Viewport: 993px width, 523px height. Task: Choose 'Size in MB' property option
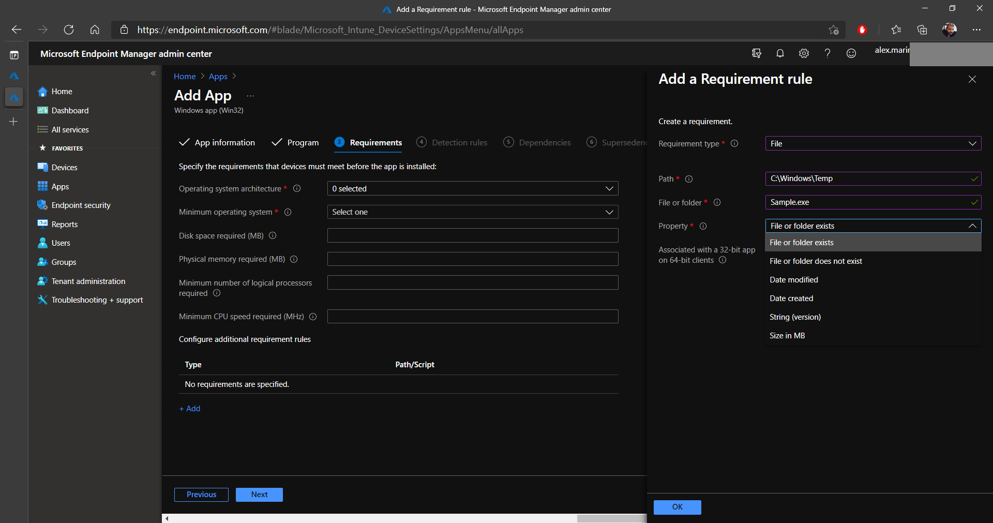tap(787, 336)
